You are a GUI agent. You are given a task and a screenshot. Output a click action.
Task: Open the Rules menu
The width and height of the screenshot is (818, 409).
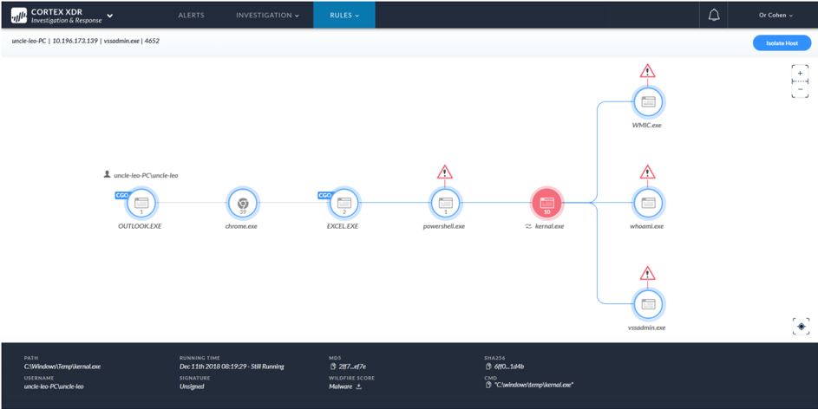coord(344,15)
